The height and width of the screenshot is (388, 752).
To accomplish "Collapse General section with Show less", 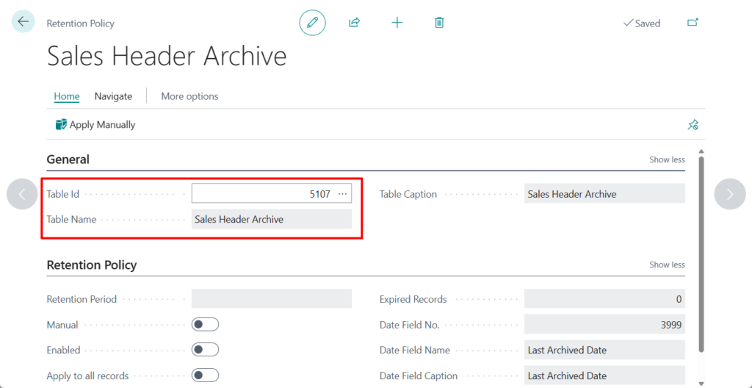I will [x=667, y=159].
